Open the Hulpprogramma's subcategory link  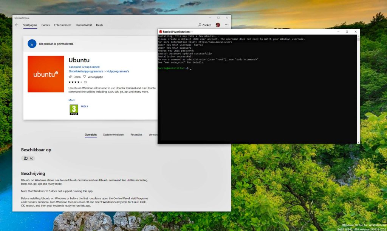pos(118,71)
